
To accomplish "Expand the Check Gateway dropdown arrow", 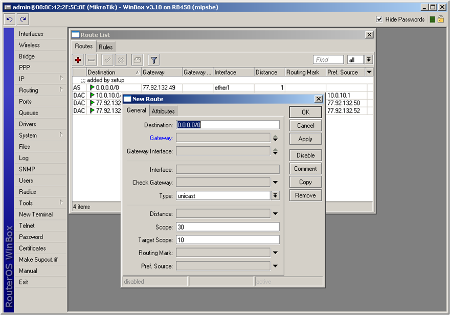I will [275, 183].
